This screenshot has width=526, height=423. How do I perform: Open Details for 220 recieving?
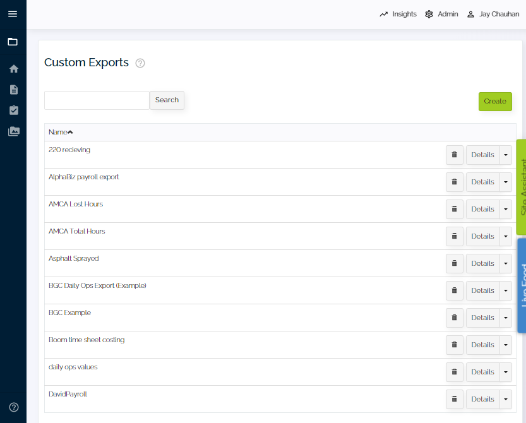pos(482,155)
